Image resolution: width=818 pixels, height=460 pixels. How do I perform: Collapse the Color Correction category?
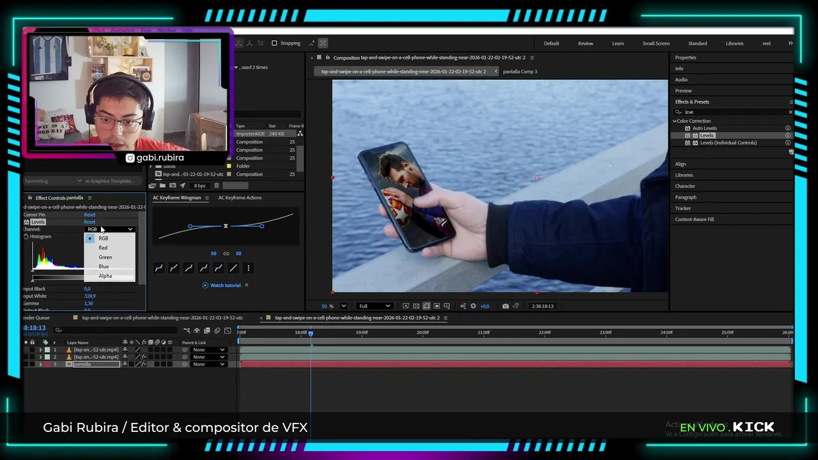click(674, 121)
